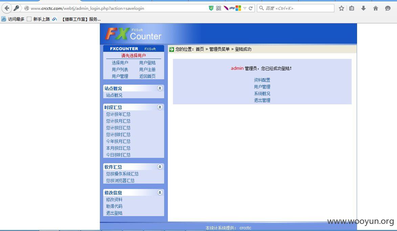Open 用户列表 in the sidebar
The width and height of the screenshot is (397, 231).
click(x=120, y=69)
